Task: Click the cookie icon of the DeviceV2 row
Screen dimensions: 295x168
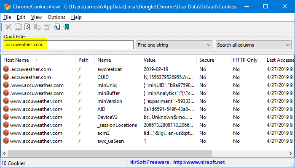Action: click(6, 117)
